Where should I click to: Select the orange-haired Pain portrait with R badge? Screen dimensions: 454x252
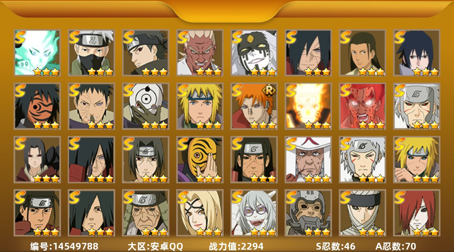254,106
